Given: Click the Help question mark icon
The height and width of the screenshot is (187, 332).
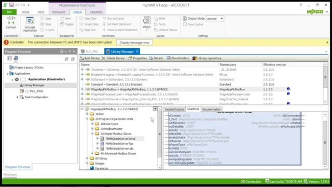Looking at the screenshot, I should 301,5.
